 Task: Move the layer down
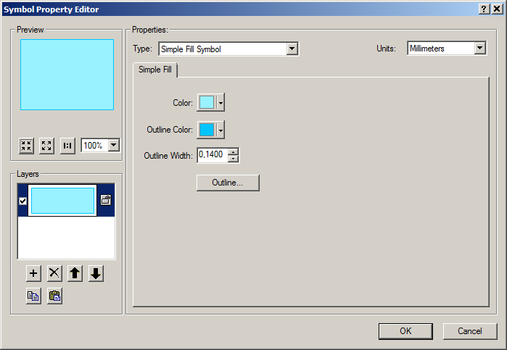tap(96, 273)
